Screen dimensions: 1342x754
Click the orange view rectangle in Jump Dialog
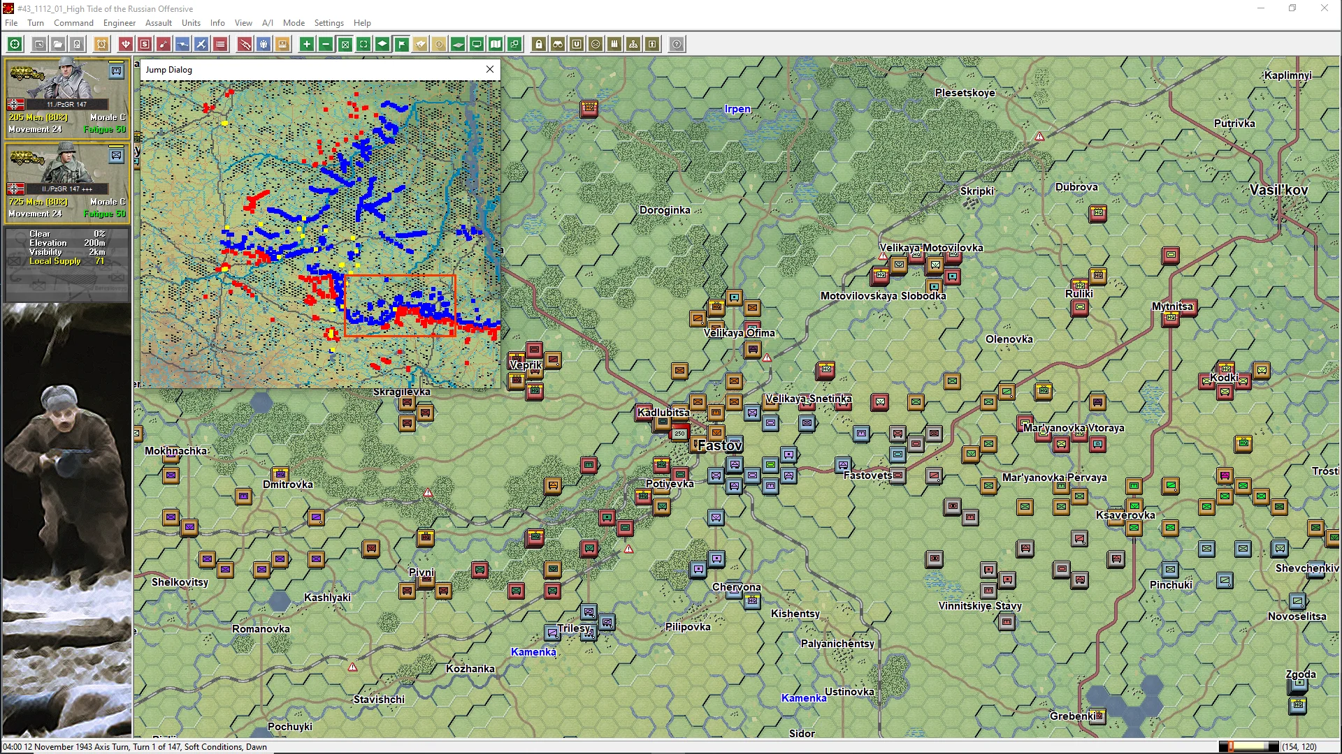point(400,306)
